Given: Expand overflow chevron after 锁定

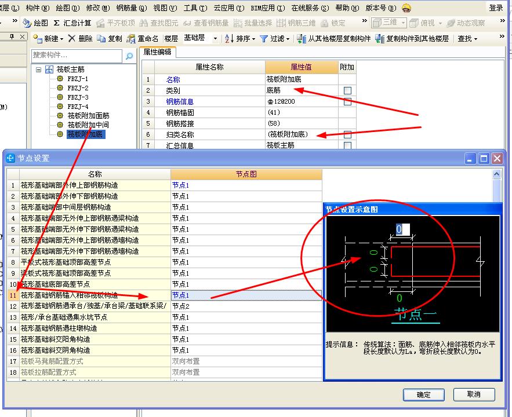Looking at the screenshot, I should coord(365,21).
